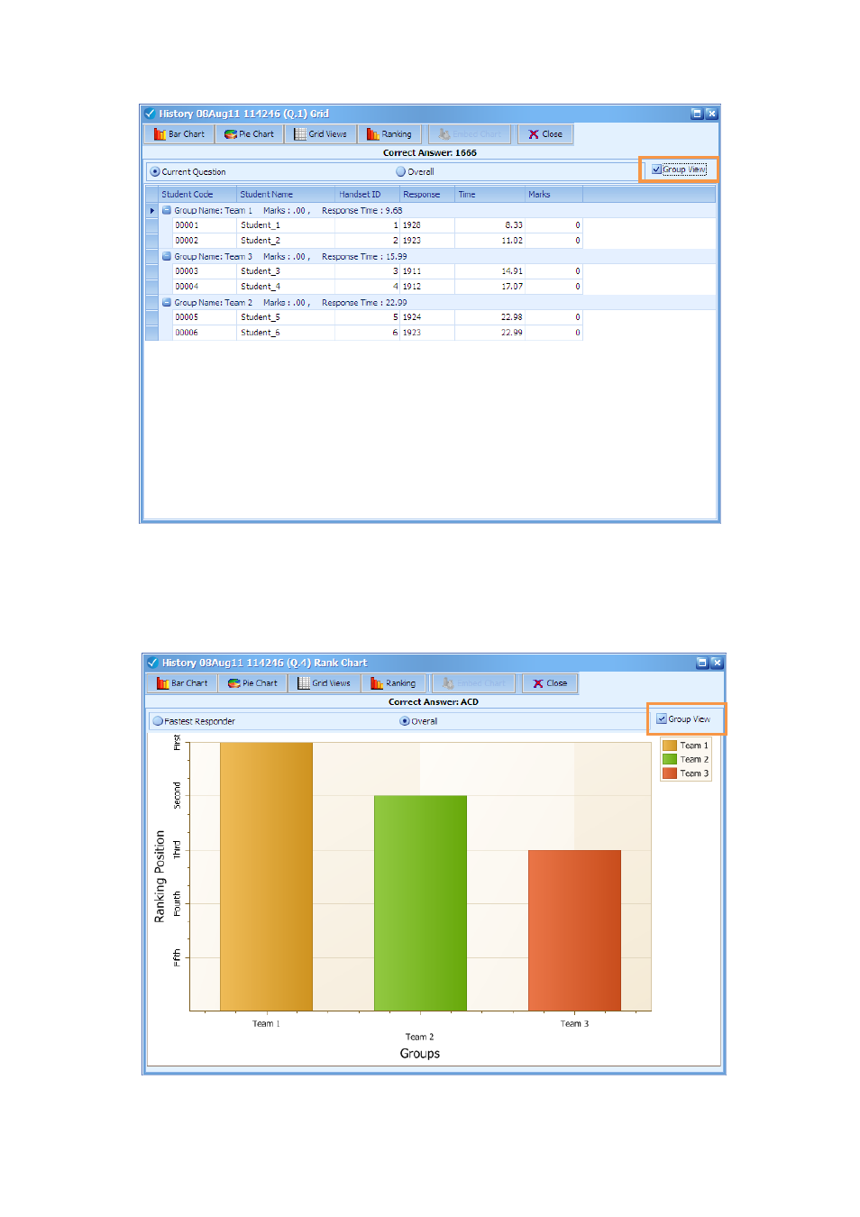Open Pie Chart in the Grid window
This screenshot has height=1217, width=860.
(250, 134)
